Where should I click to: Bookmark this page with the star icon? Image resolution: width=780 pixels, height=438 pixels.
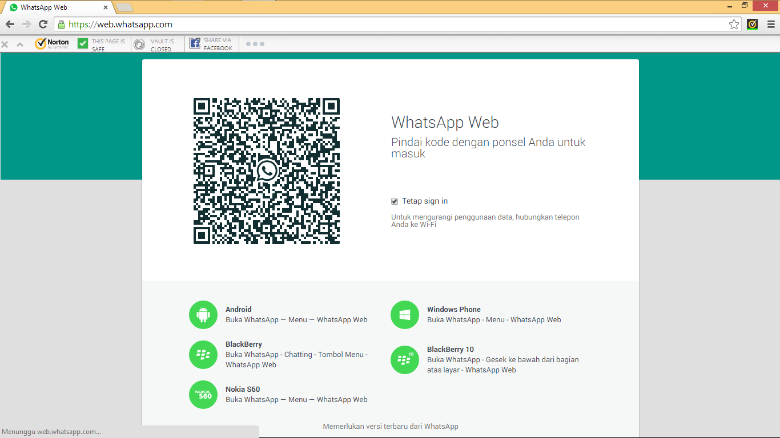[x=734, y=25]
